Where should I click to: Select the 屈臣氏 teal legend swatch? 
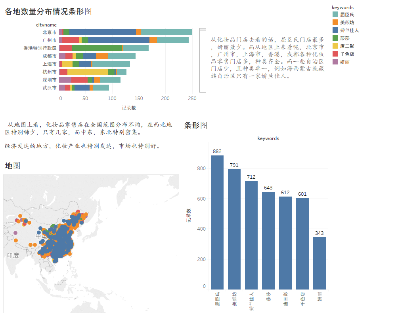point(335,14)
